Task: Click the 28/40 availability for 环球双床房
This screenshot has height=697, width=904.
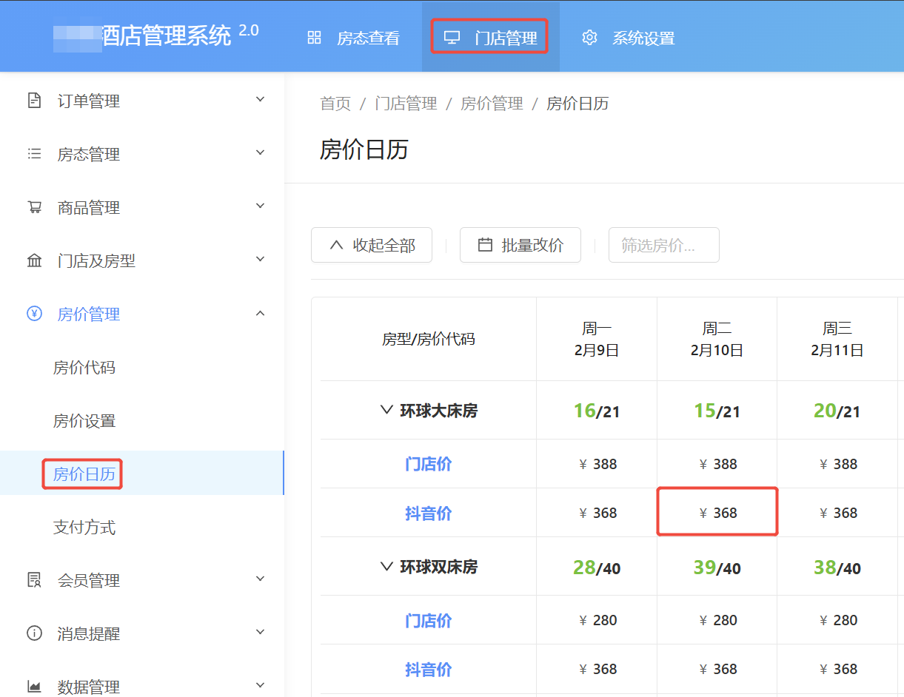Action: point(597,568)
